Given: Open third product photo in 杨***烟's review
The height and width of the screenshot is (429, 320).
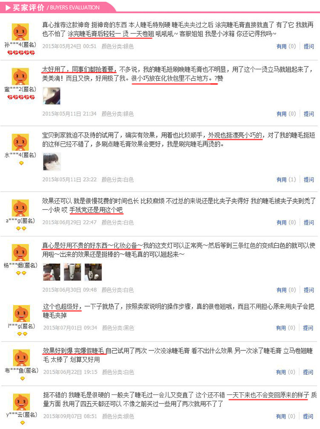Looking at the screenshot, I should point(93,272).
